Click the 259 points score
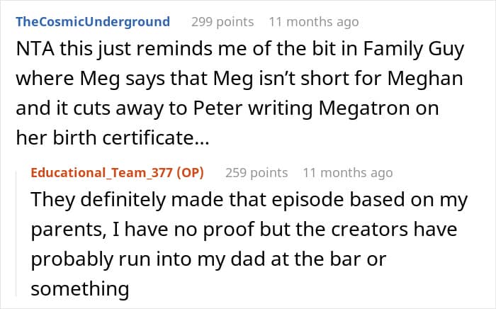The height and width of the screenshot is (309, 496). coord(257,173)
